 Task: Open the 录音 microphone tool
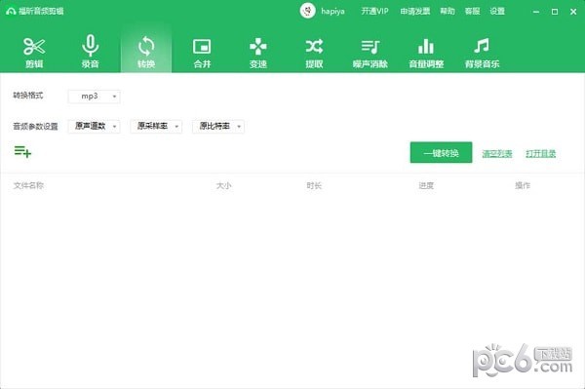pos(90,53)
